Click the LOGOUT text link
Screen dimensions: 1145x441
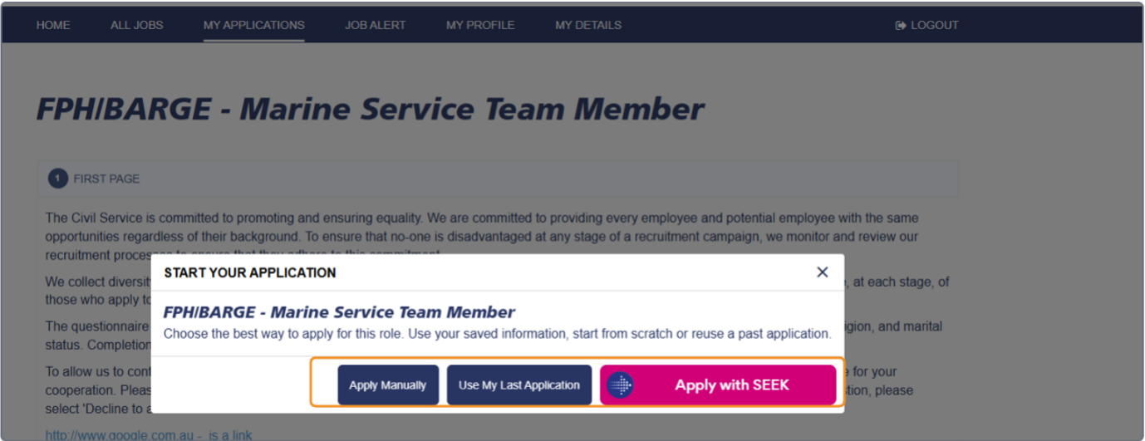click(935, 26)
